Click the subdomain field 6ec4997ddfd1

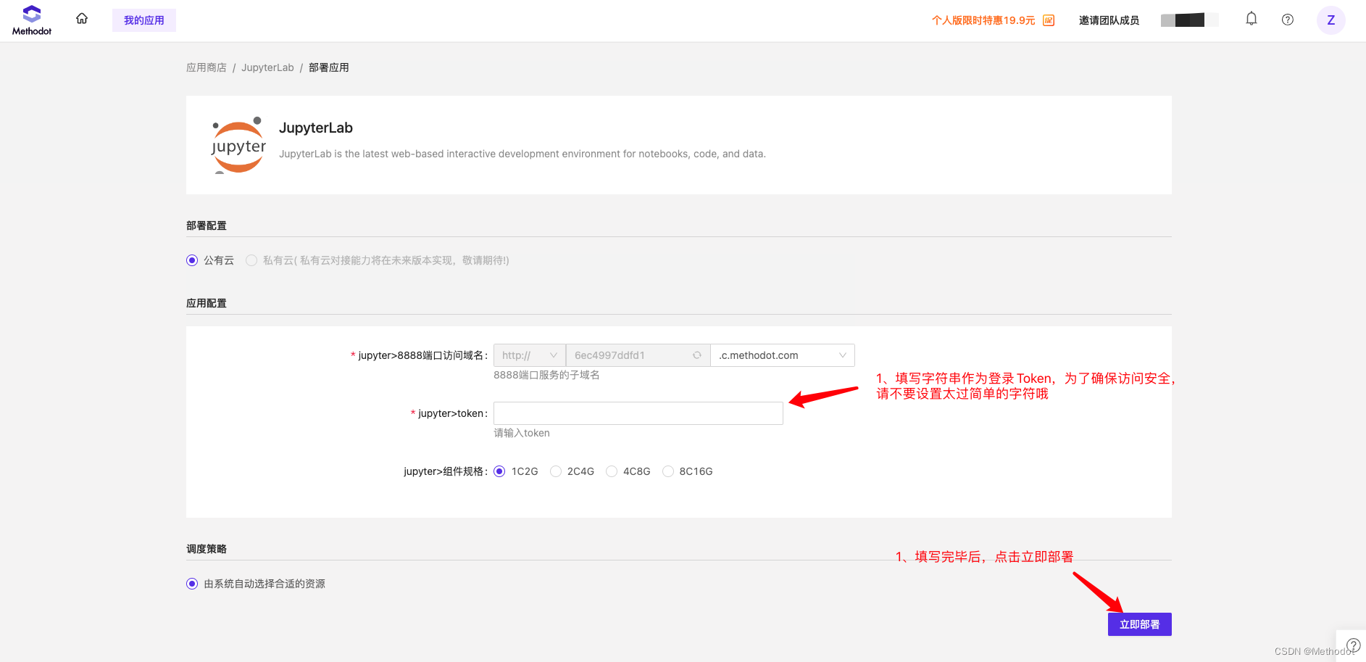click(638, 355)
